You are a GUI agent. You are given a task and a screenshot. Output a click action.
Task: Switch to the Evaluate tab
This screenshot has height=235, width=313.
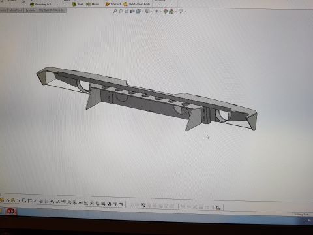[31, 10]
